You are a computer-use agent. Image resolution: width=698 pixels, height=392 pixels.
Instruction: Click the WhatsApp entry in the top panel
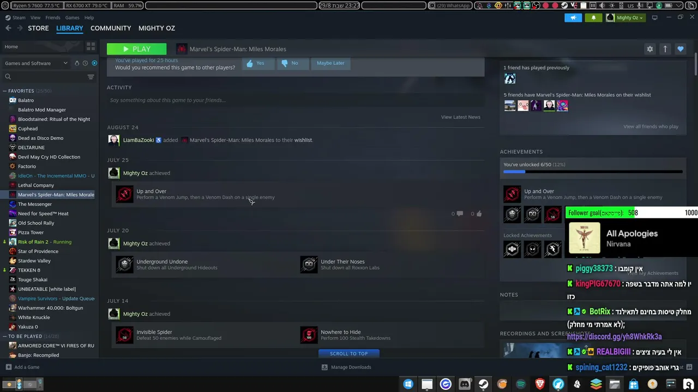point(450,5)
